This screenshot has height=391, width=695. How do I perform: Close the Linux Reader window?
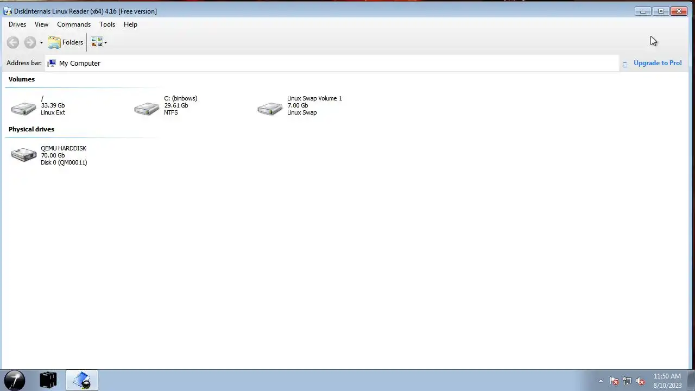pos(679,11)
